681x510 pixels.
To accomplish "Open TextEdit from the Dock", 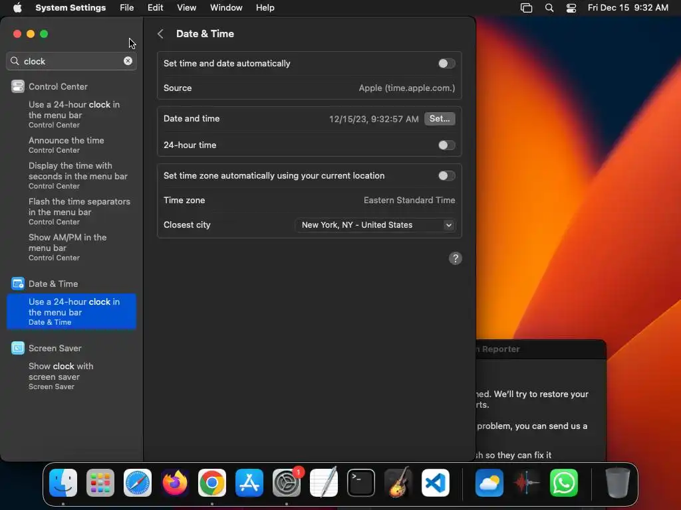I will [324, 483].
